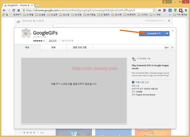Switch to the 리뷰 tab

tap(53, 48)
